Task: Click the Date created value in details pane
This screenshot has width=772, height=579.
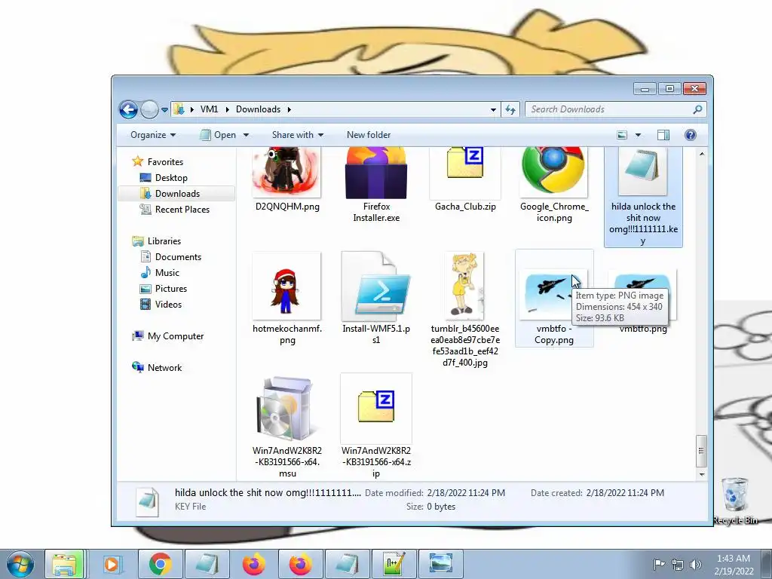Action: click(625, 493)
